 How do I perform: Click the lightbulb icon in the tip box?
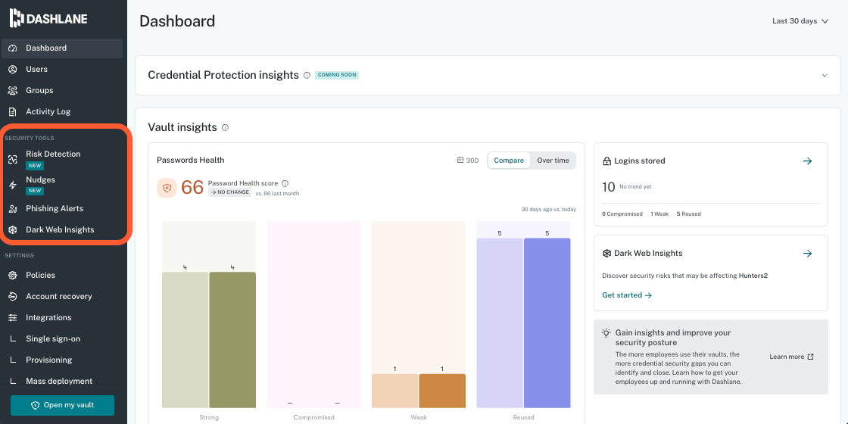[606, 332]
